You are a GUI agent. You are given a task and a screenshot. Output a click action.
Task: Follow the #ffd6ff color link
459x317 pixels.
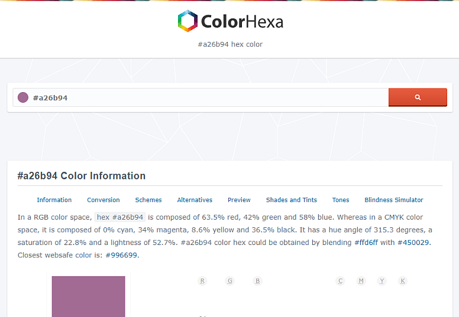point(366,243)
